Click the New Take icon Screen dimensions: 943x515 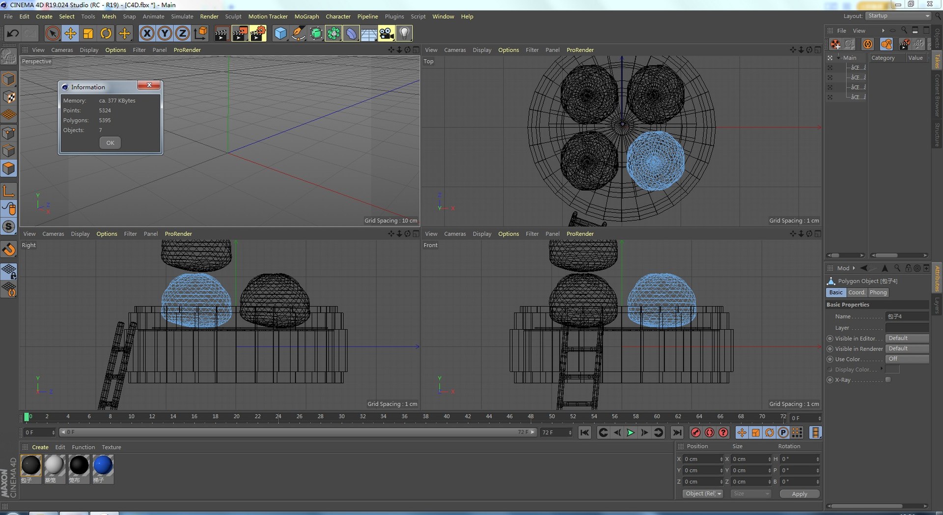[x=835, y=44]
